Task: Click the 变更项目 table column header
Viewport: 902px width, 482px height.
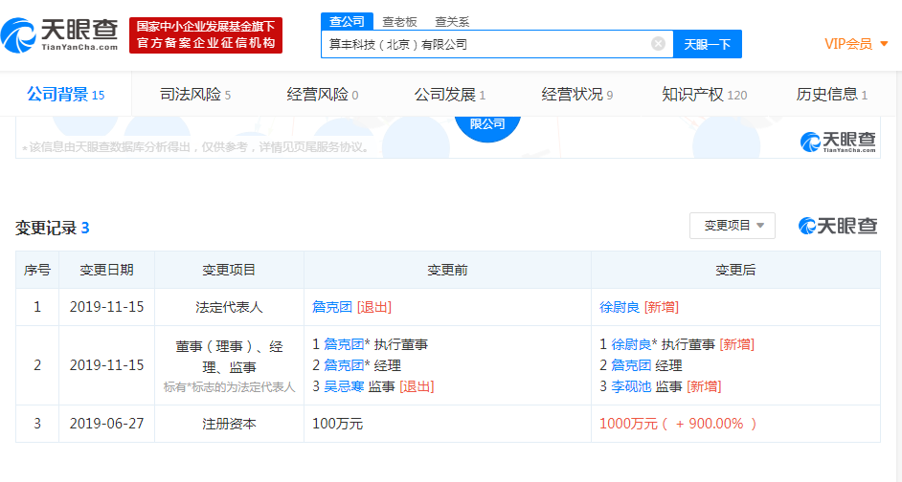Action: (x=229, y=270)
